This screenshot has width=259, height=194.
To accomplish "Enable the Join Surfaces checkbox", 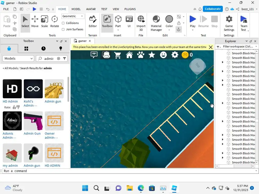I will pos(63,29).
